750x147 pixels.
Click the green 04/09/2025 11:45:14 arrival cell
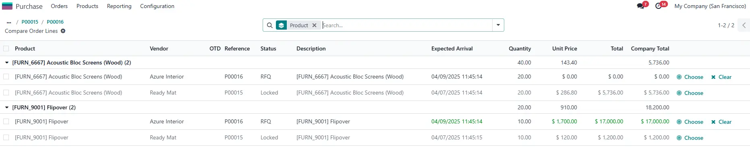click(x=457, y=121)
